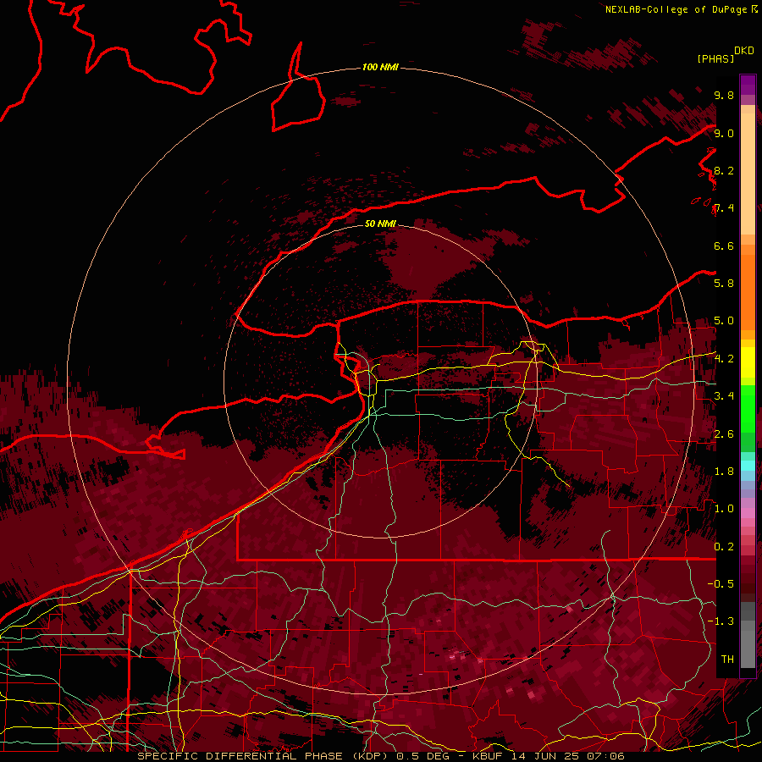Click the -0.5 legend value
Image resolution: width=762 pixels, height=762 pixels.
click(x=721, y=583)
